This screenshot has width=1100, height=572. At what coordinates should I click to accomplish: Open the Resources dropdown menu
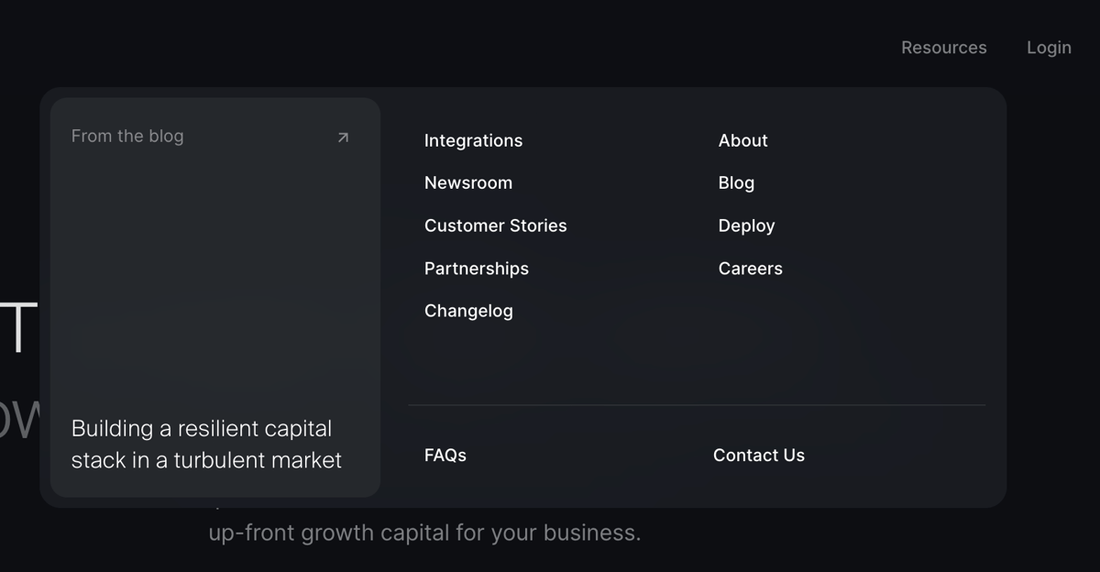(943, 47)
